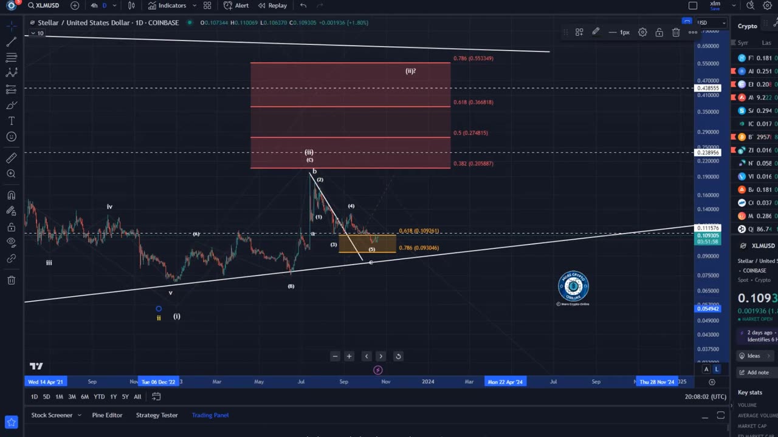This screenshot has height=437, width=778.
Task: Zoom in the chart with plus button
Action: pos(349,356)
